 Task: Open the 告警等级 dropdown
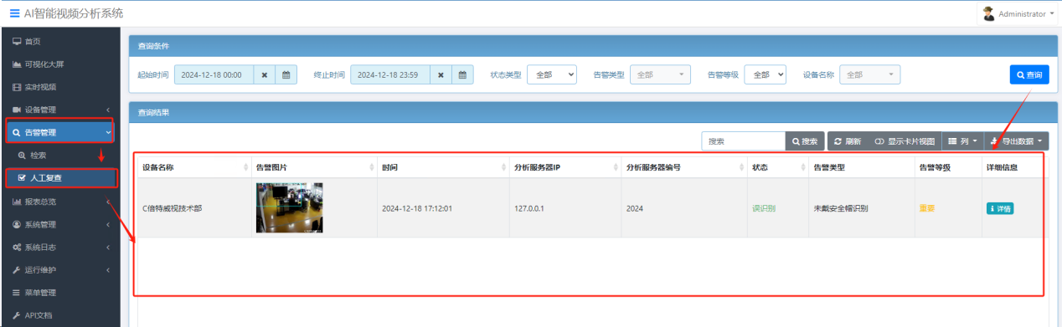coord(765,74)
